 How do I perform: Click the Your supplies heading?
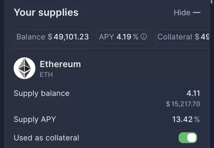point(46,13)
